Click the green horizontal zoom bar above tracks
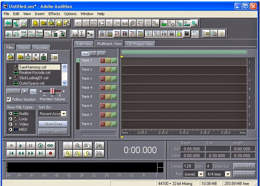Screen dimensions: 260x186 click(184, 52)
